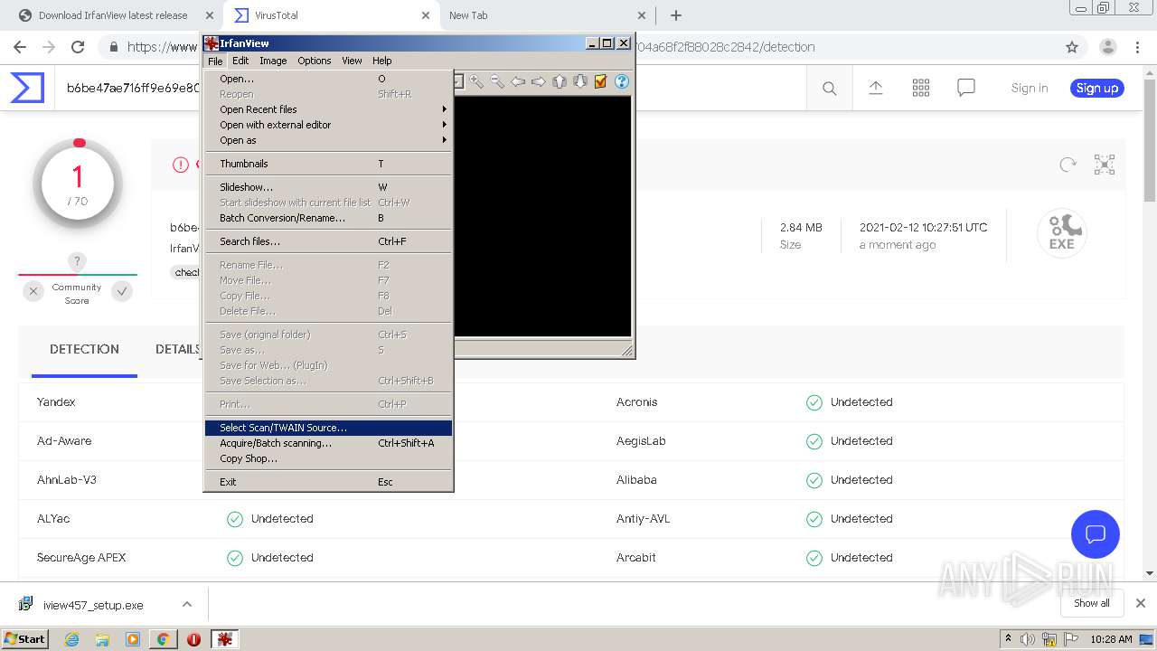Open IrfanView Help menu
The height and width of the screenshot is (651, 1157).
(x=382, y=61)
